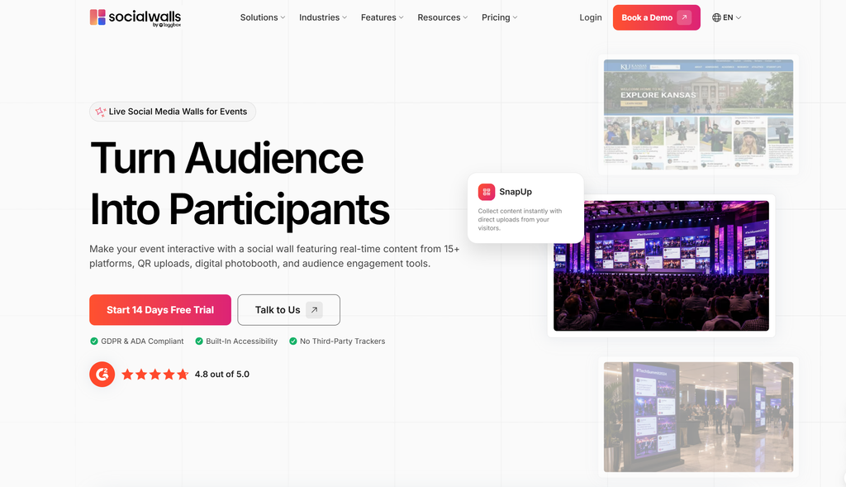Open the lobby kiosk display image
The width and height of the screenshot is (846, 487).
698,417
